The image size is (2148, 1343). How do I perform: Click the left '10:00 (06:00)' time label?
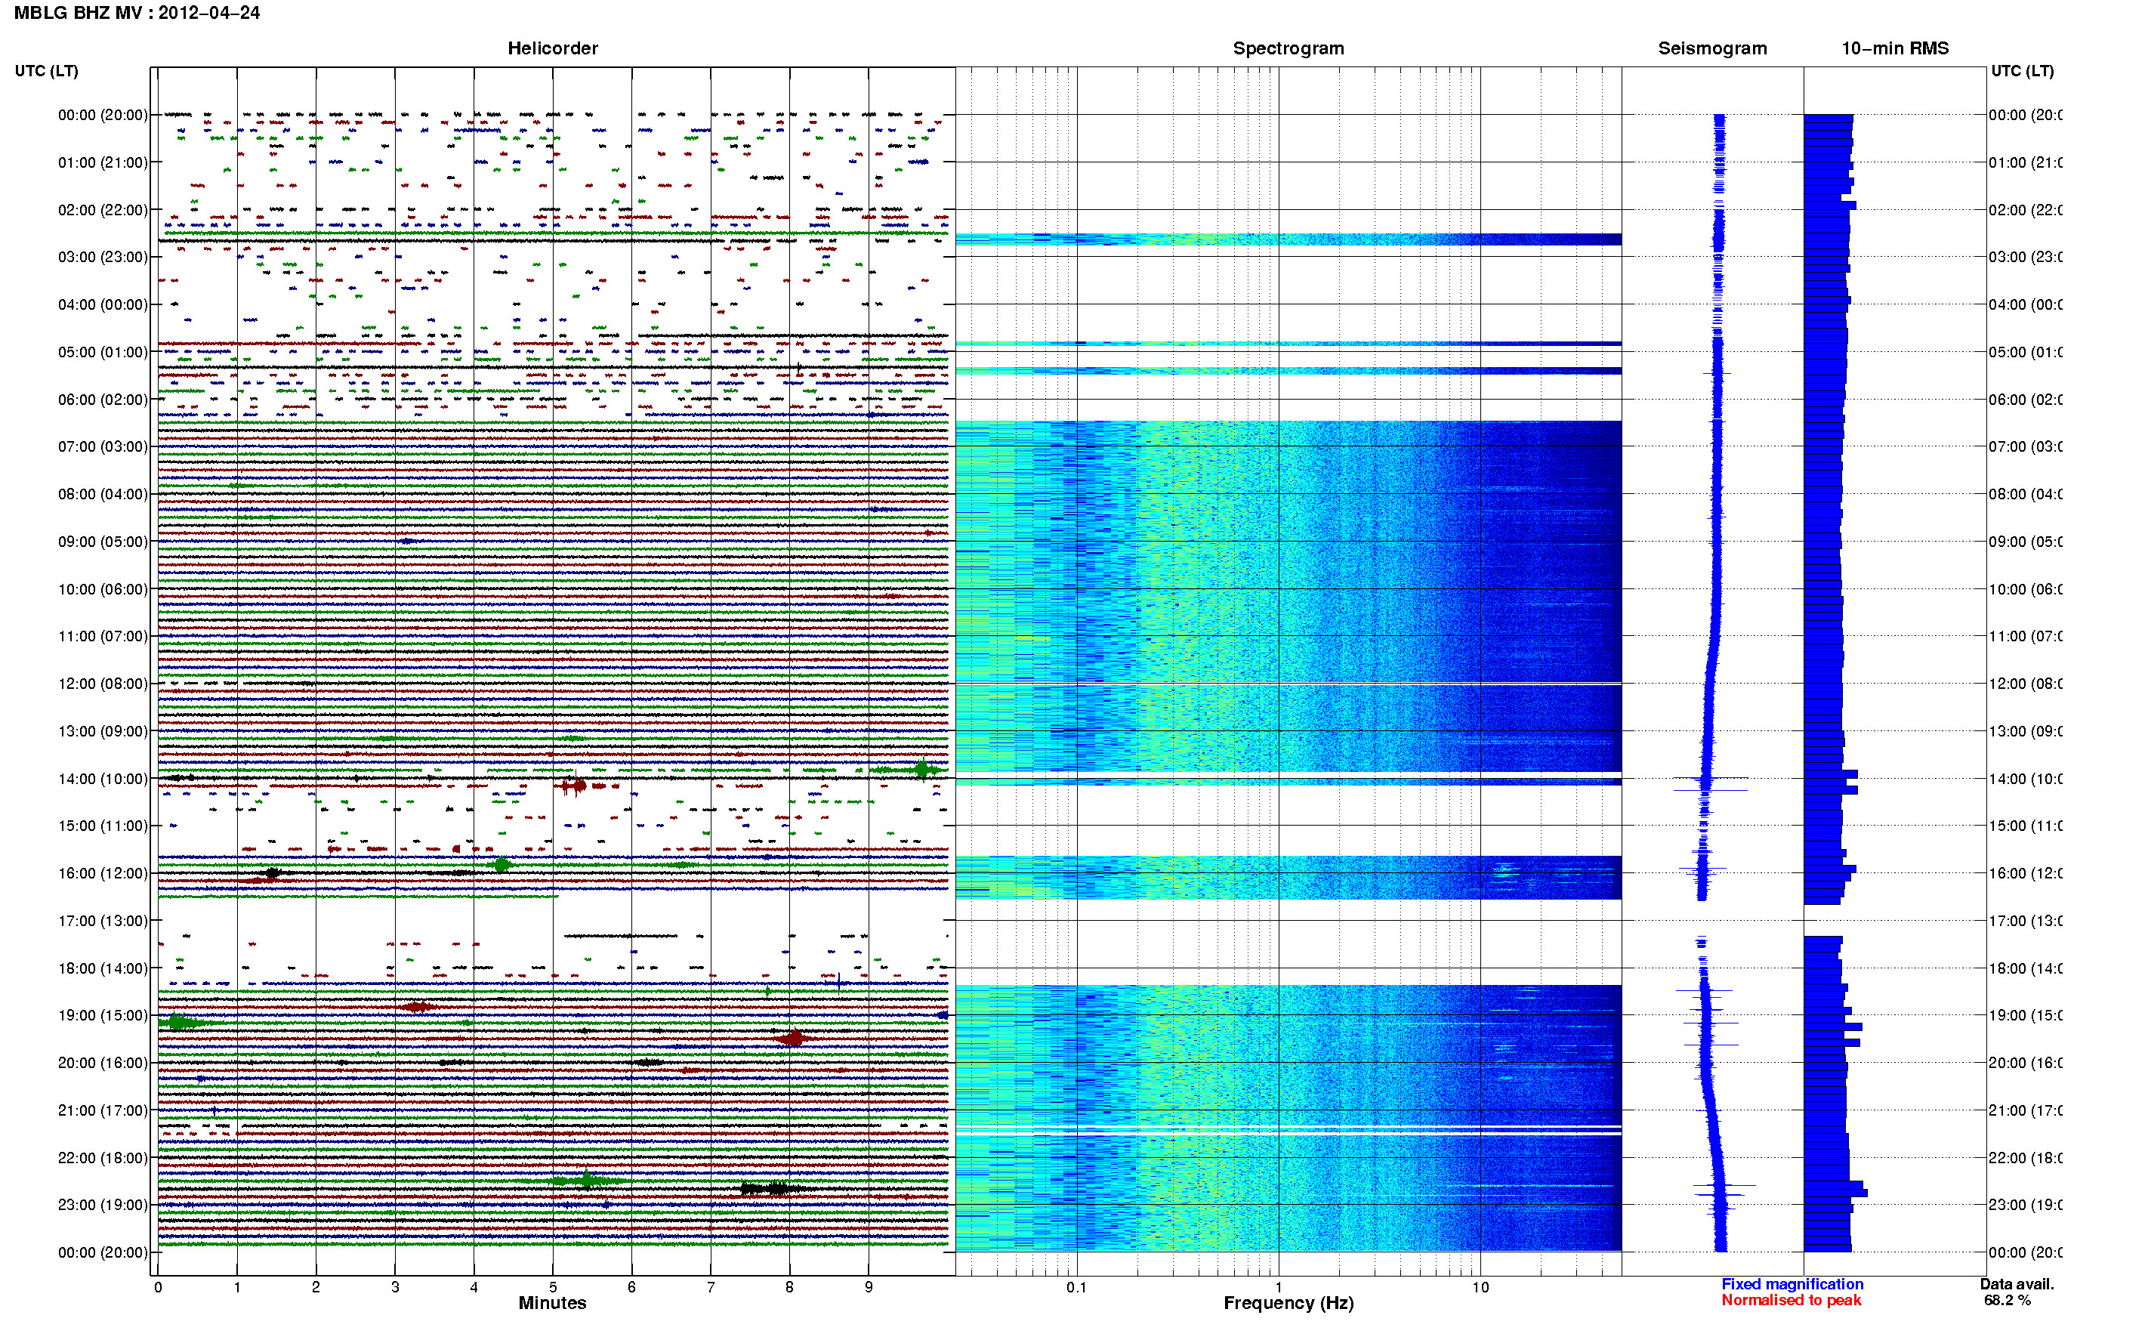(x=103, y=589)
